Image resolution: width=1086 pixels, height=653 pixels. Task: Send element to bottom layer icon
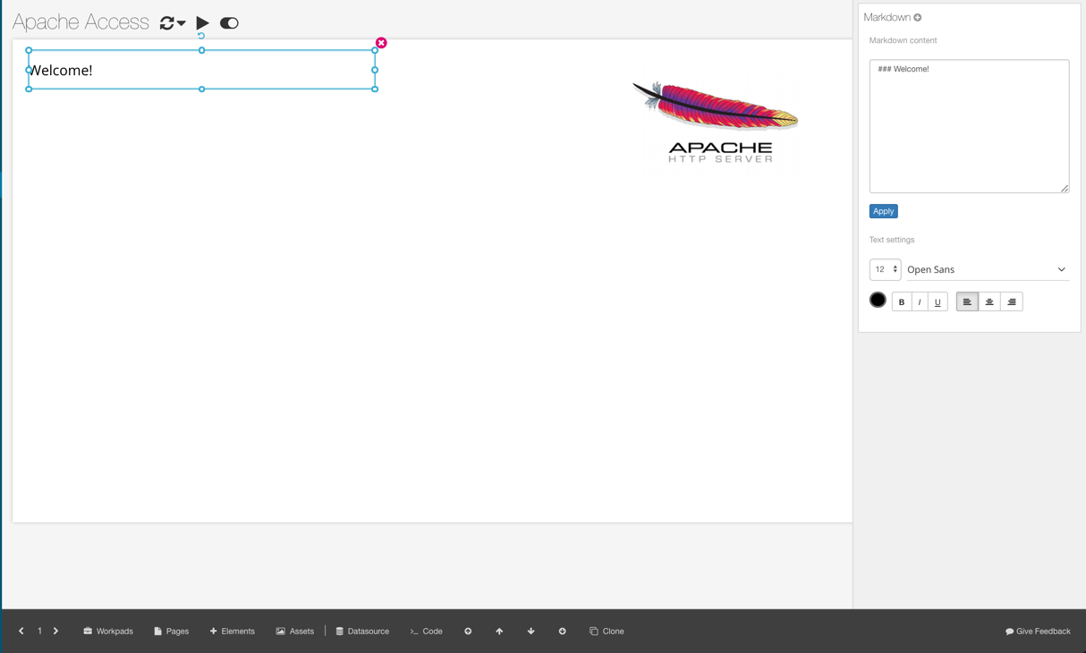562,632
